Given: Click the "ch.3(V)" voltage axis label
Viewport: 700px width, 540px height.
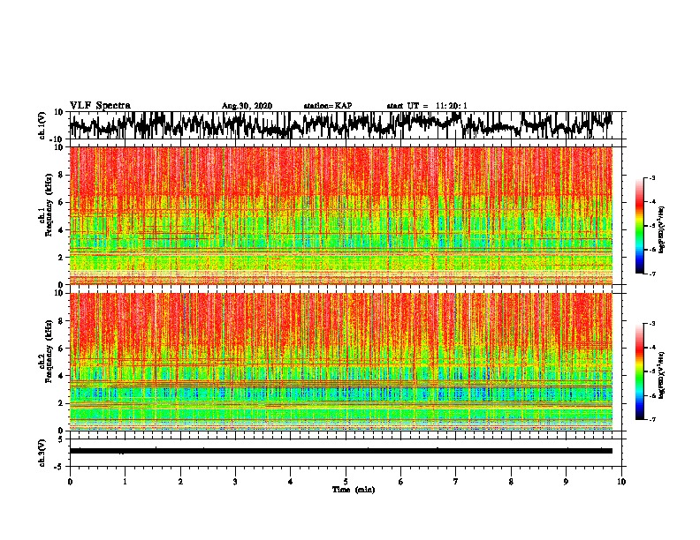Looking at the screenshot, I should (42, 453).
